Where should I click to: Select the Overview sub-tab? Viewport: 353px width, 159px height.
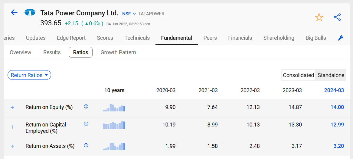pos(21,52)
